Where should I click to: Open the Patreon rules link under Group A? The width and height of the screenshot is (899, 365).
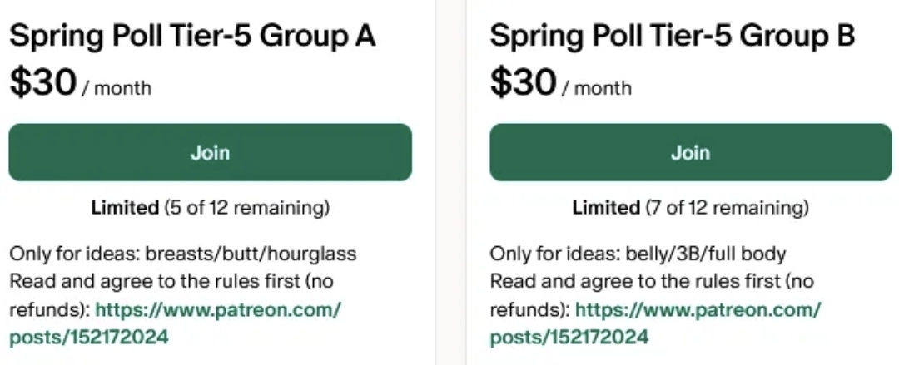coord(218,310)
